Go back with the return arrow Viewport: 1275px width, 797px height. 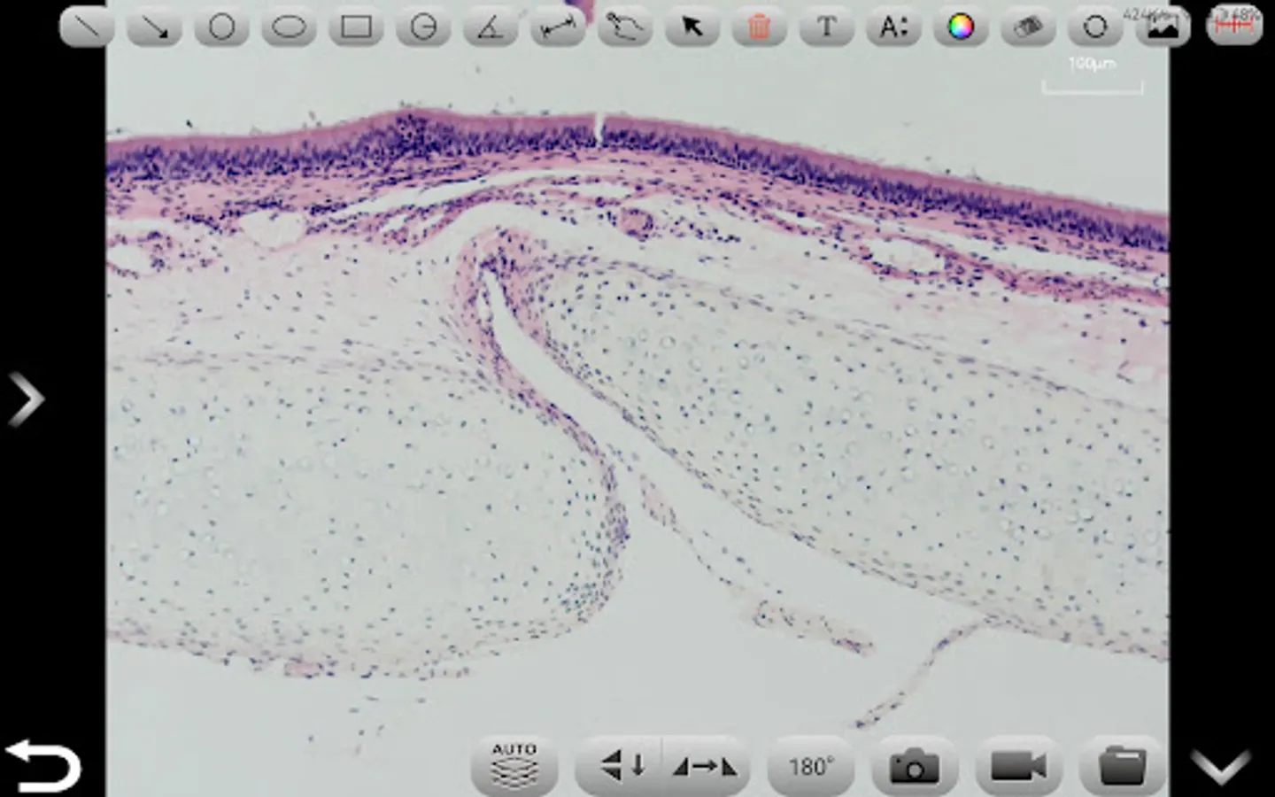tap(42, 765)
